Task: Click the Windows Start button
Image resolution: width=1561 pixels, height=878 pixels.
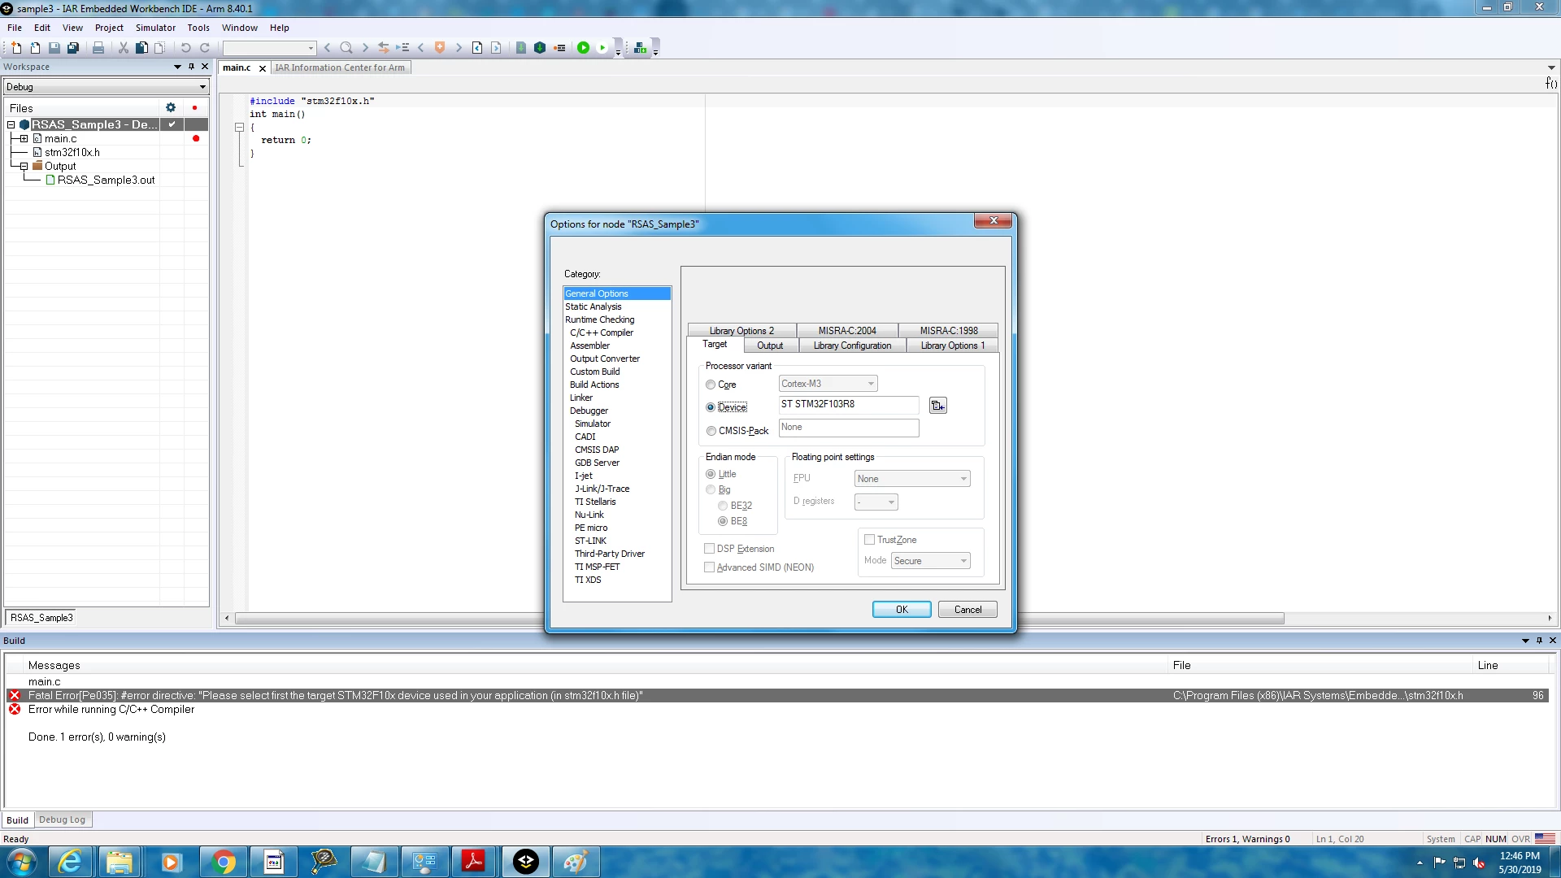Action: (21, 862)
